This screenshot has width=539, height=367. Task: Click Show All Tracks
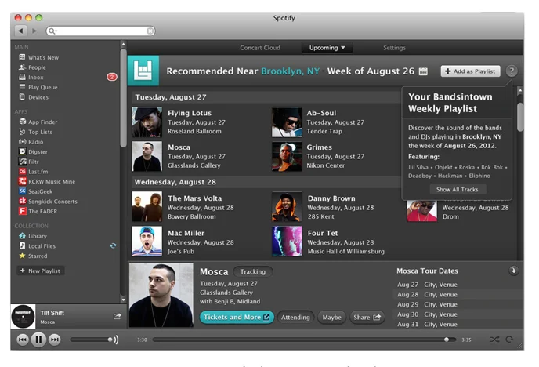(x=458, y=190)
